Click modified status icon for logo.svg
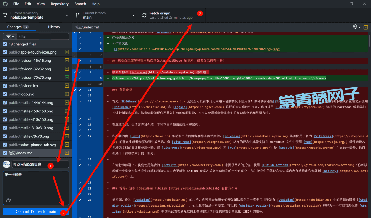371x218 pixels. pyautogui.click(x=67, y=94)
